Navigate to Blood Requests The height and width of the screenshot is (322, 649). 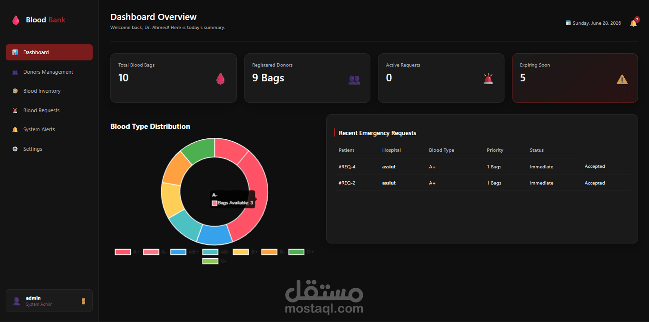[49, 110]
